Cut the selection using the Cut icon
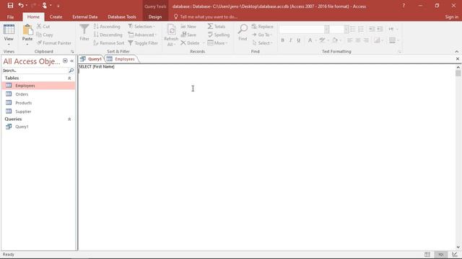462x259 pixels. (x=43, y=27)
